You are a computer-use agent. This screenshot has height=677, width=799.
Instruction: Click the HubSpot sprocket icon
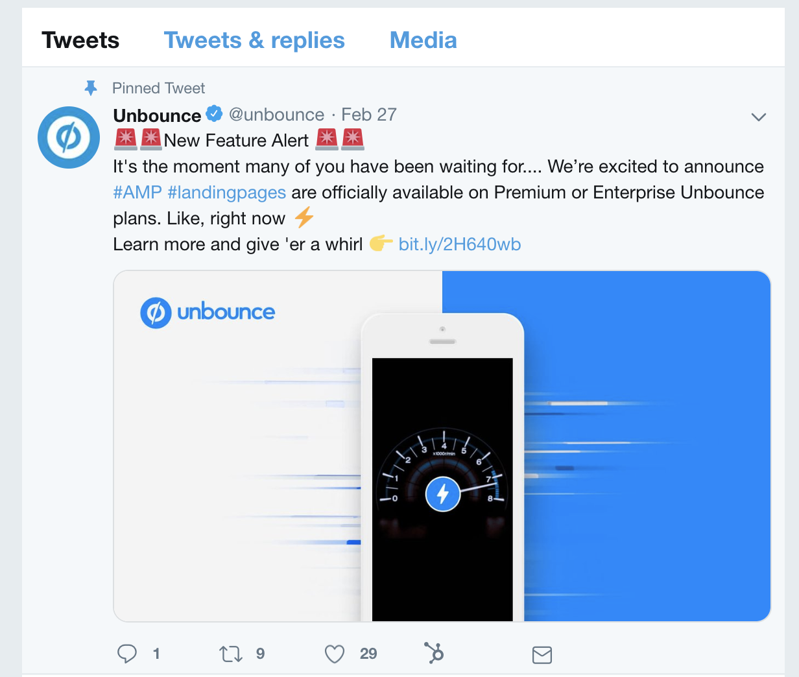point(434,652)
